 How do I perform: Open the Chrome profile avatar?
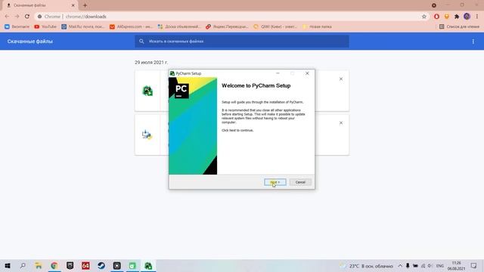click(467, 17)
